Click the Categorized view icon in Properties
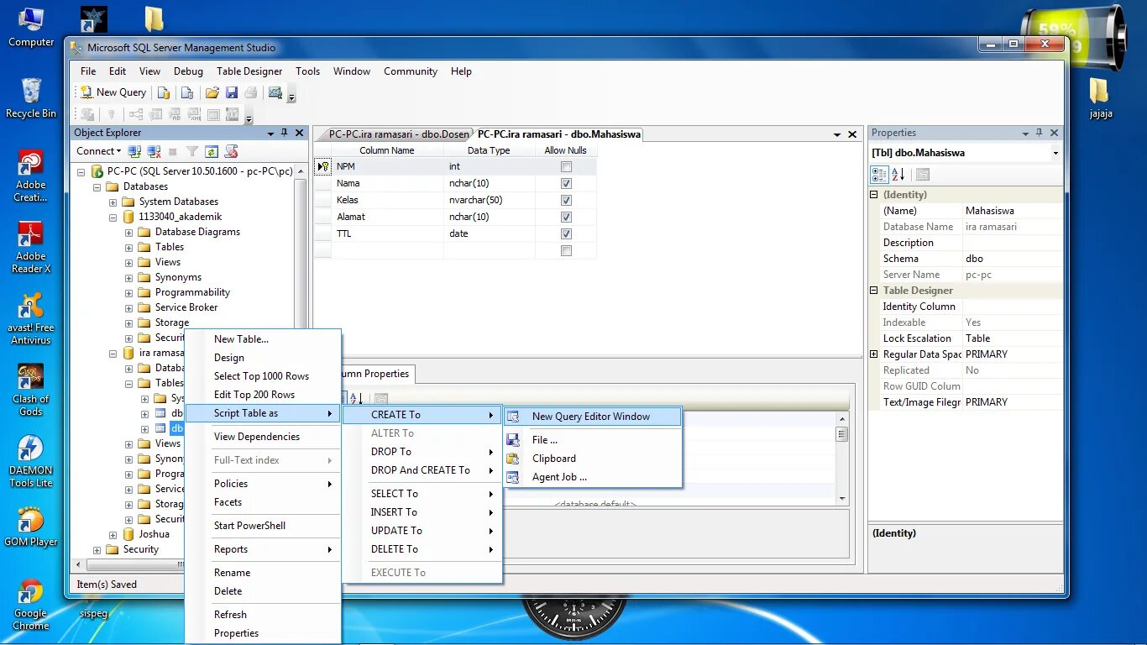 [879, 175]
